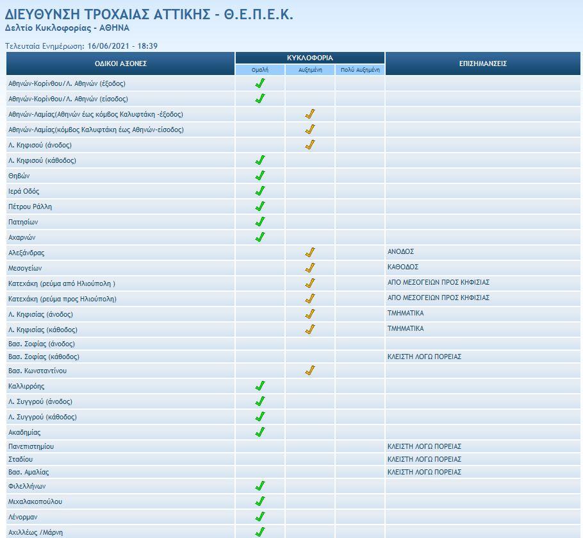Click the Ομαλή traffic column header

point(260,70)
